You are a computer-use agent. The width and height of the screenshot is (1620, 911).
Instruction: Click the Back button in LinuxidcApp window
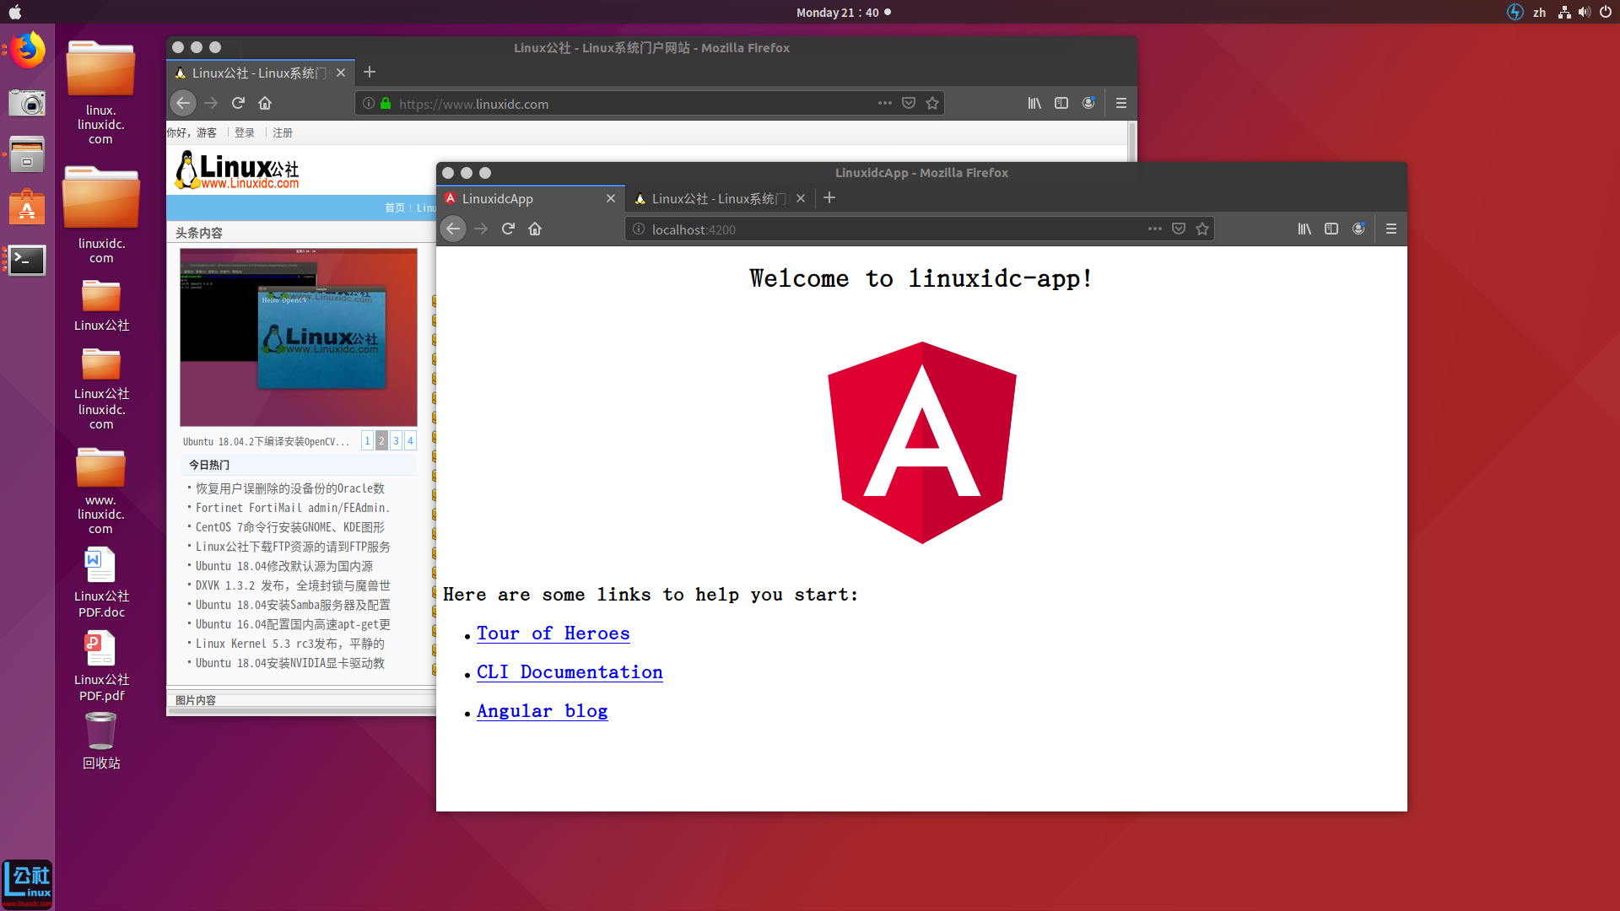(x=453, y=229)
